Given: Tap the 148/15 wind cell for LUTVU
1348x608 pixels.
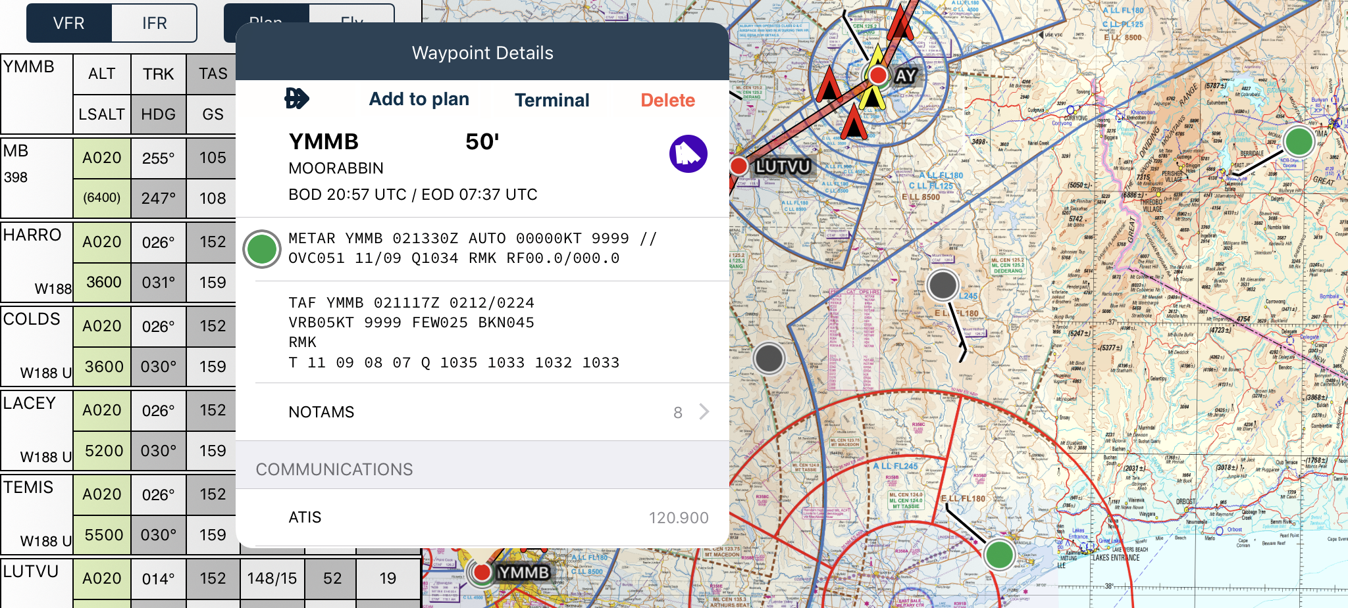Looking at the screenshot, I should (272, 578).
